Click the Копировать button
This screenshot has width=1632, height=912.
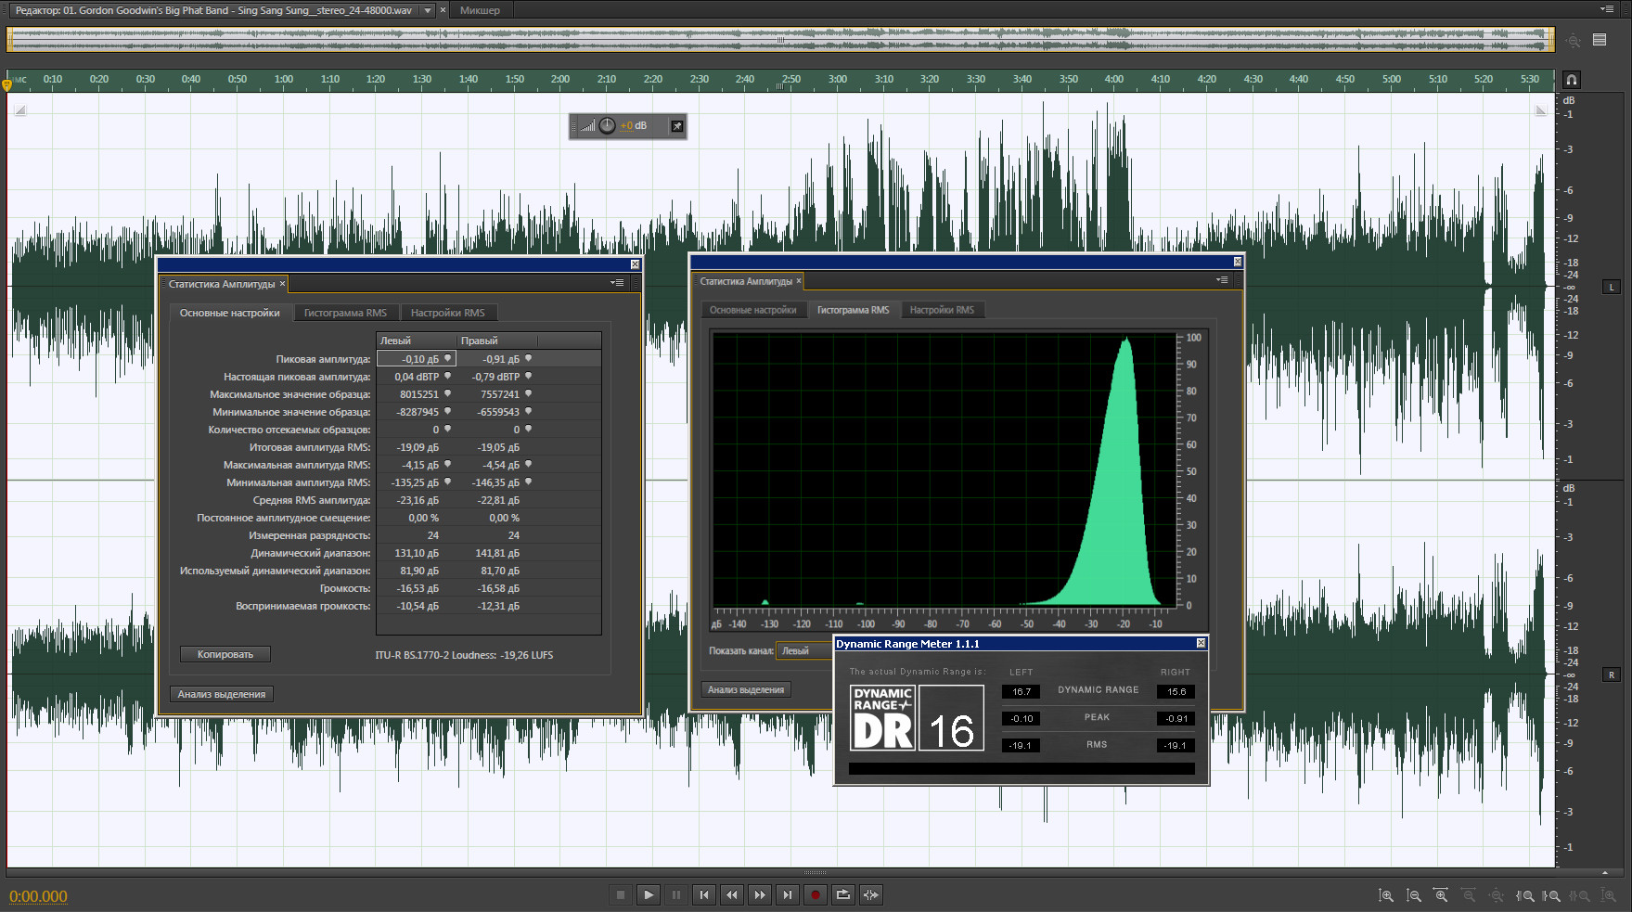(225, 654)
